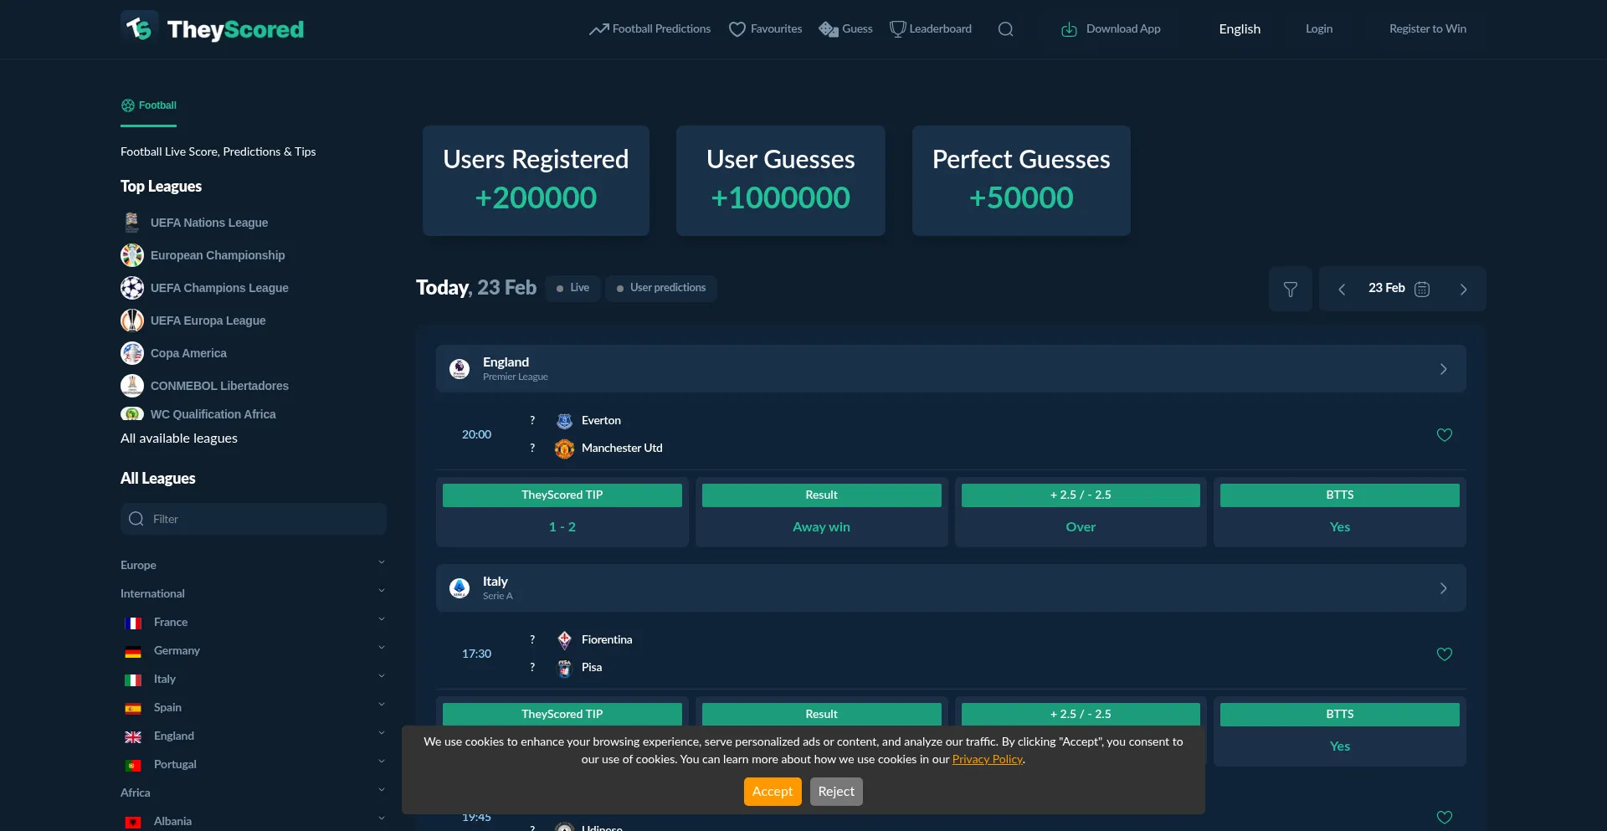Viewport: 1607px width, 831px height.
Task: Open Favourites in the top navigation
Action: pos(765,29)
